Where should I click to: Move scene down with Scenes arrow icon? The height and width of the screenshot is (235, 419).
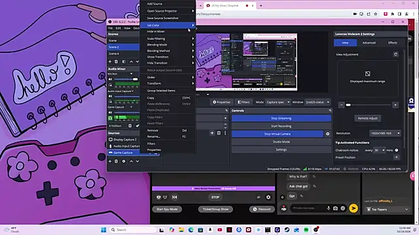(x=137, y=62)
